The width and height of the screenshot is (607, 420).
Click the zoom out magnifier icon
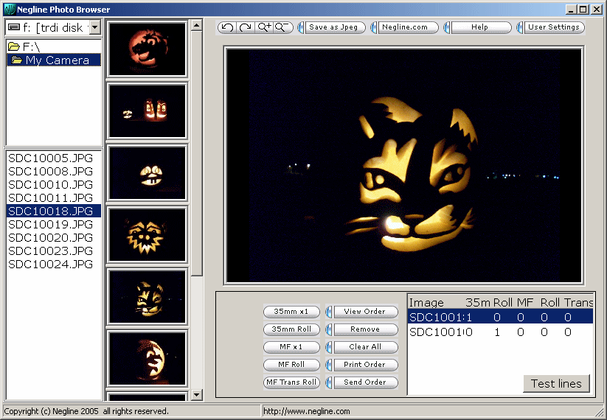[x=283, y=27]
